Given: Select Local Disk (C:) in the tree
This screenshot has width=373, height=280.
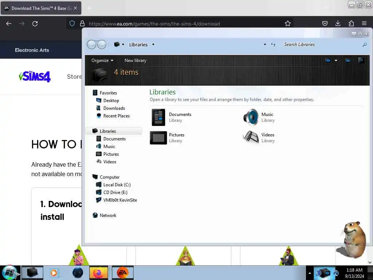Looking at the screenshot, I should [117, 185].
